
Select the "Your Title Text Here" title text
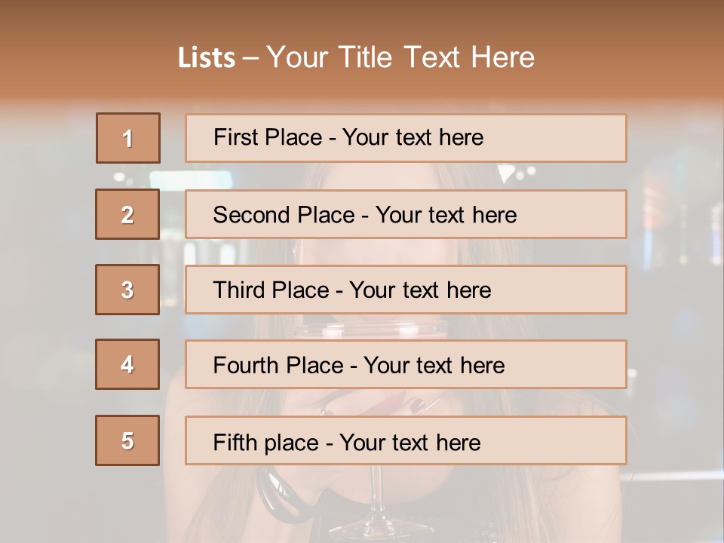click(x=400, y=57)
